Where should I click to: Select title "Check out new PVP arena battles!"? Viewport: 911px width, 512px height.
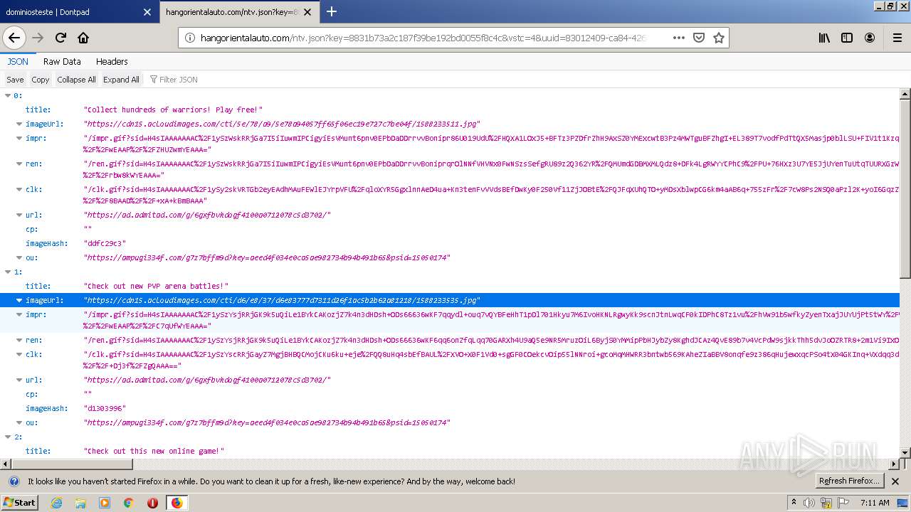156,286
